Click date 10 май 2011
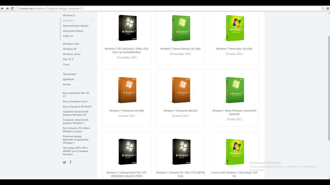The width and height of the screenshot is (330, 185). [x=234, y=119]
